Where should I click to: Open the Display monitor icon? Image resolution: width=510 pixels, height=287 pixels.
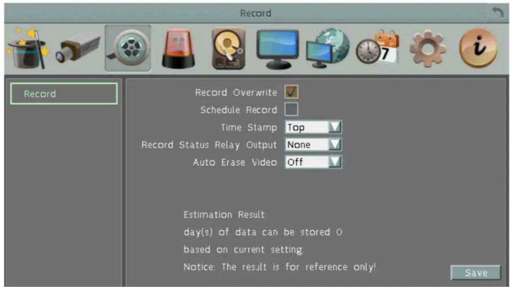coord(277,49)
